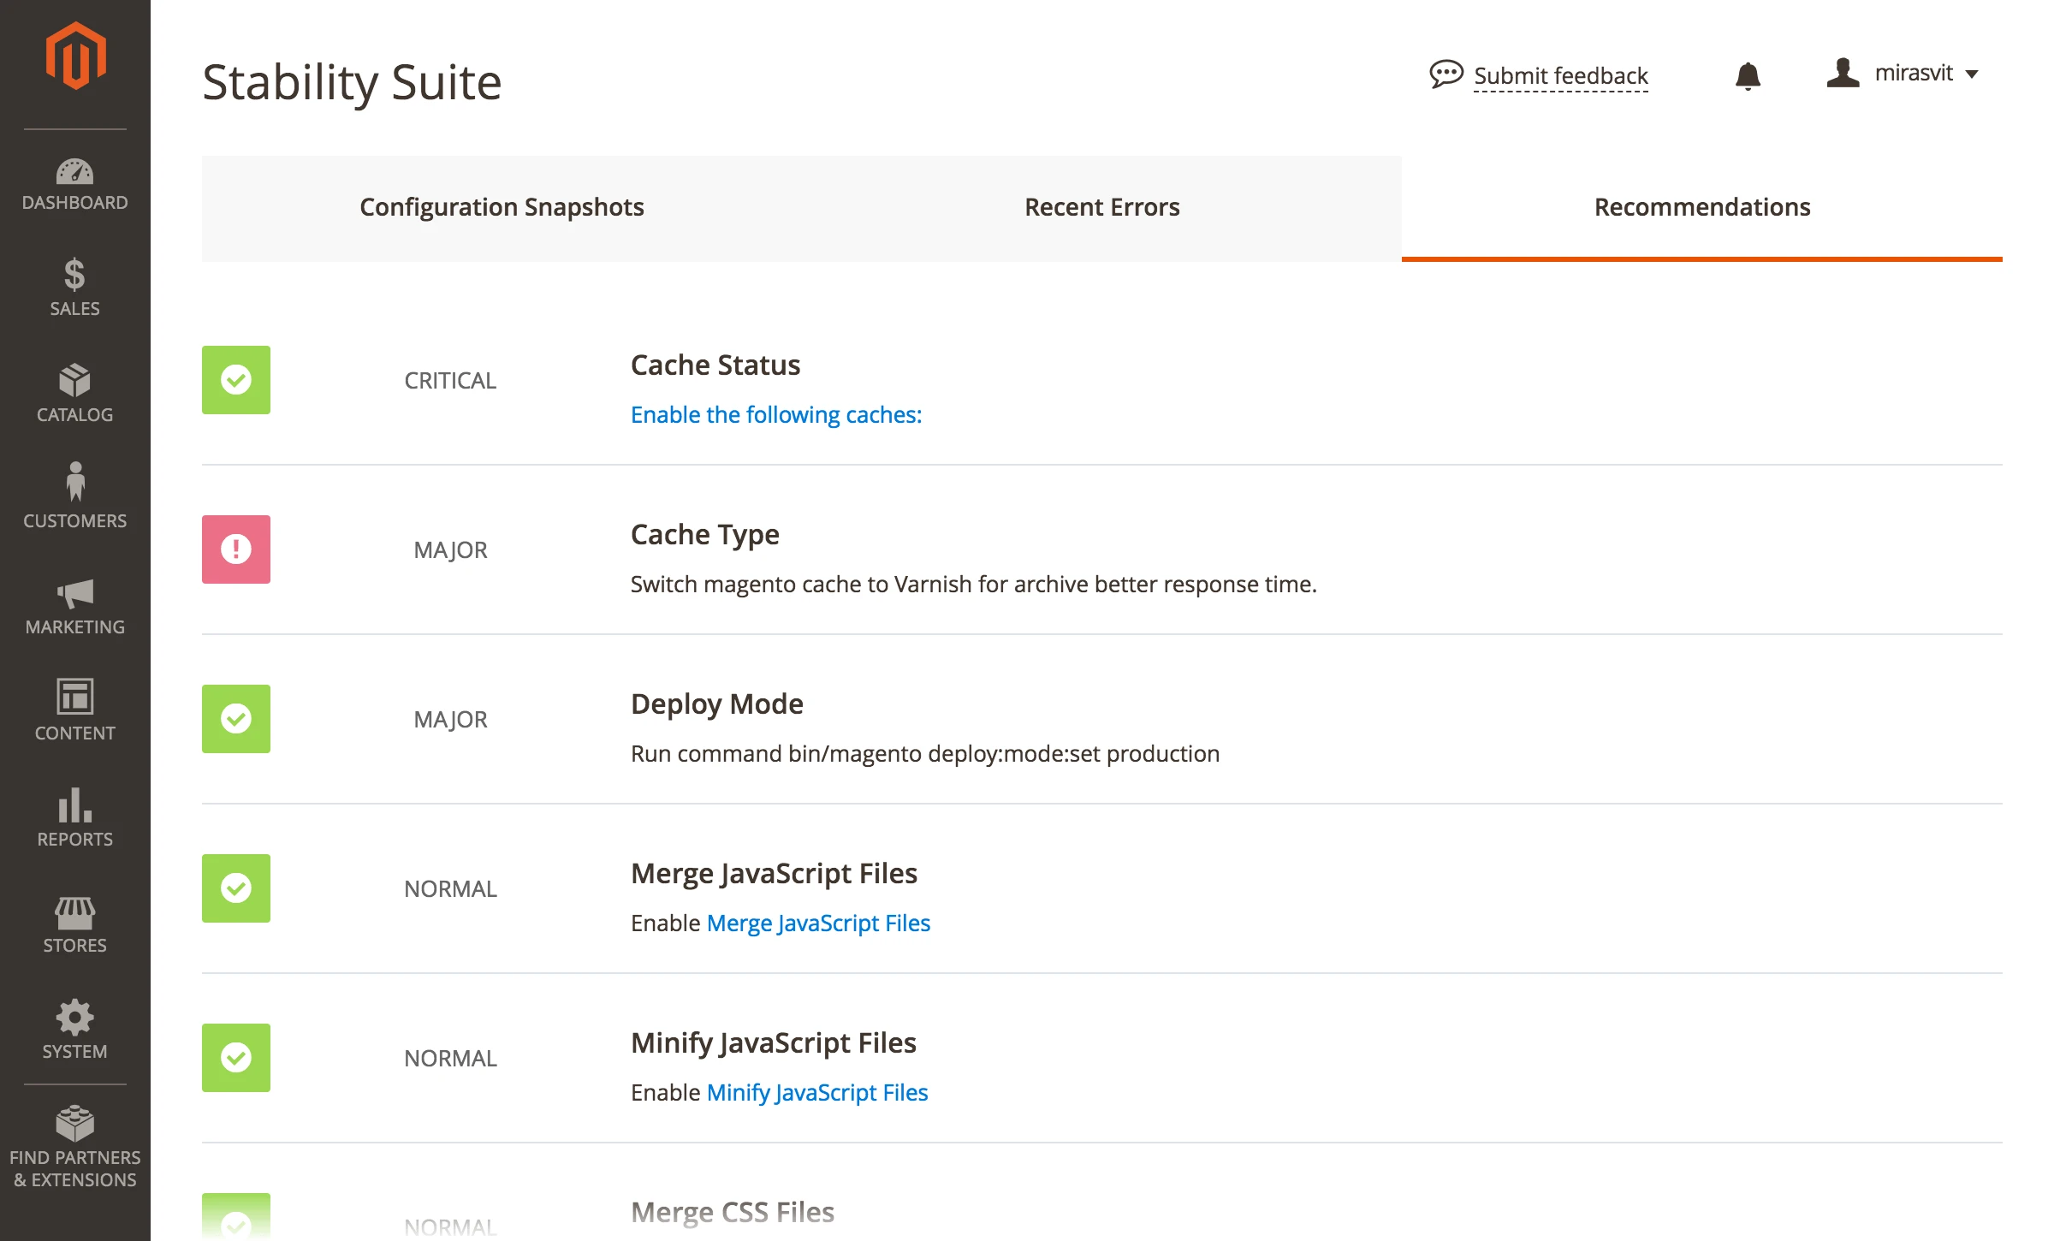
Task: Open the Customers sidebar menu
Action: (75, 496)
